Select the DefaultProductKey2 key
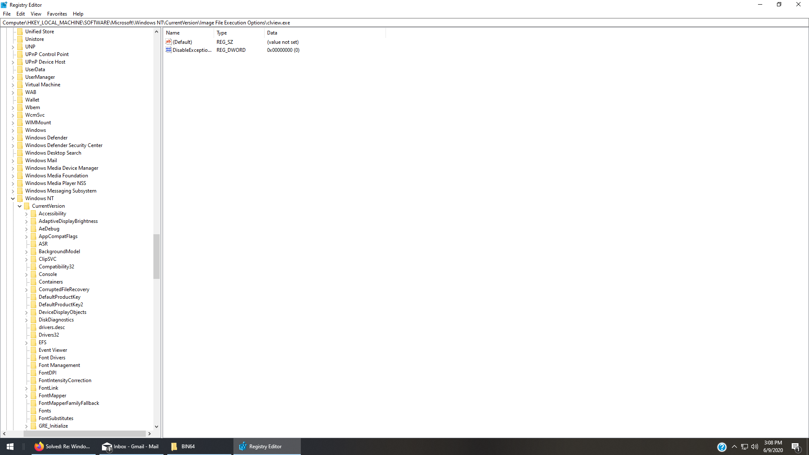Screen dimensions: 809x455 click(61, 305)
